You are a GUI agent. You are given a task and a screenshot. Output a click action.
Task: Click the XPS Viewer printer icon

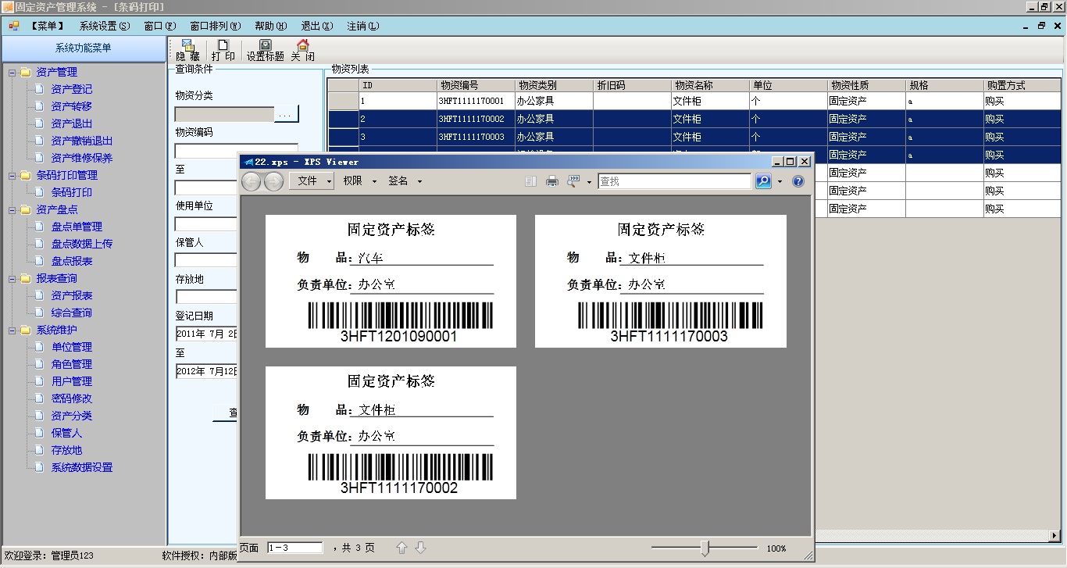[551, 181]
